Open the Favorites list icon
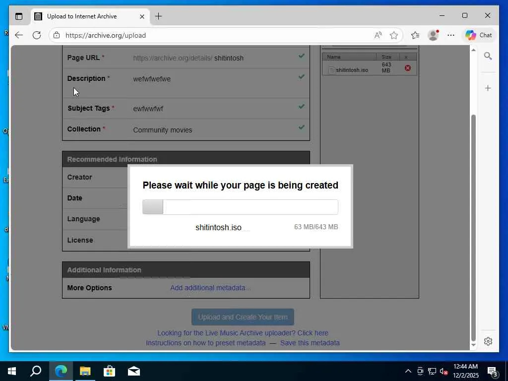Viewport: 508px width, 381px height. coord(415,35)
